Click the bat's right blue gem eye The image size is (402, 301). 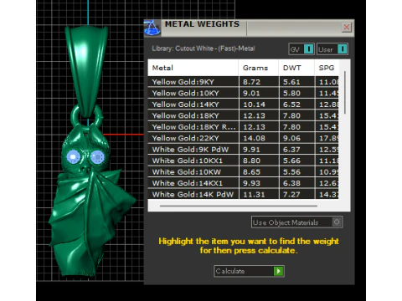click(97, 157)
